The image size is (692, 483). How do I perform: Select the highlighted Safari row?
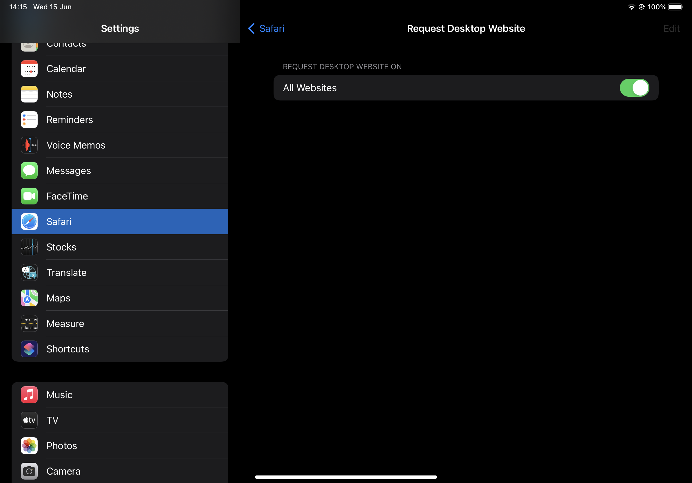[120, 222]
